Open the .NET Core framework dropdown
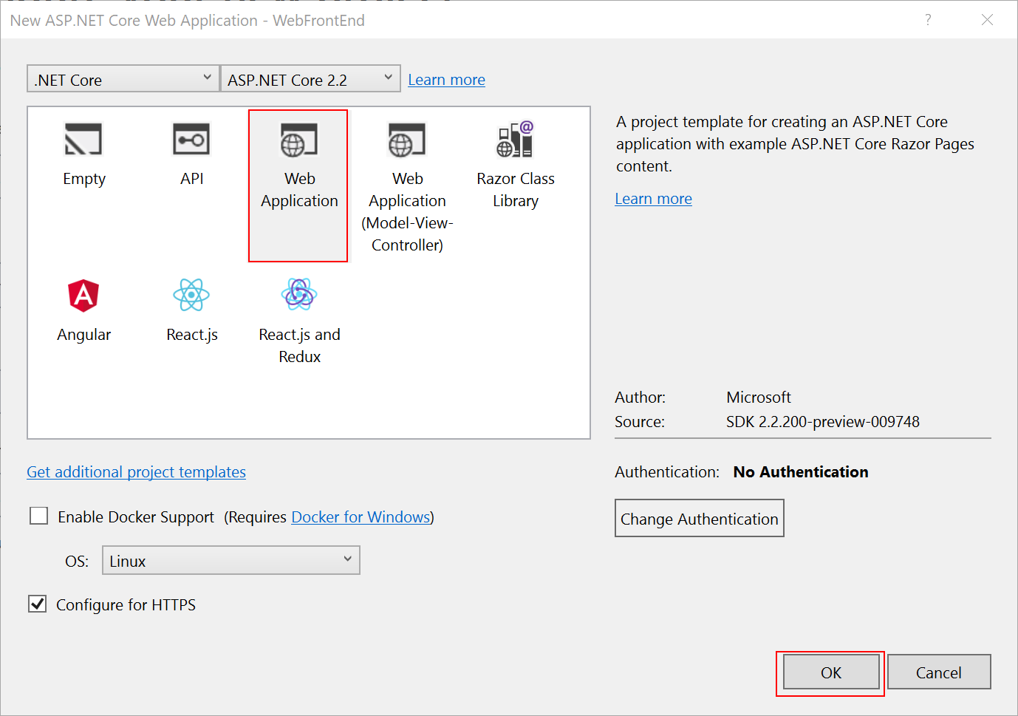 123,78
